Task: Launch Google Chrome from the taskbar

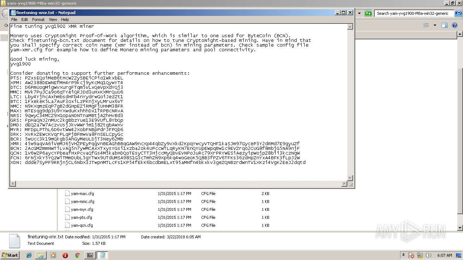Action: coord(77,255)
